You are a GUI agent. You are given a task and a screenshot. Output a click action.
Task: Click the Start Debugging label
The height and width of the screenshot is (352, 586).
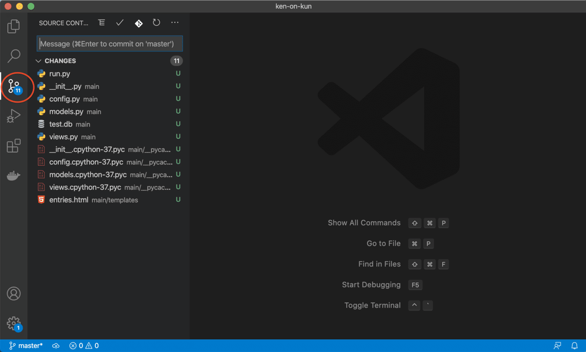[371, 285]
